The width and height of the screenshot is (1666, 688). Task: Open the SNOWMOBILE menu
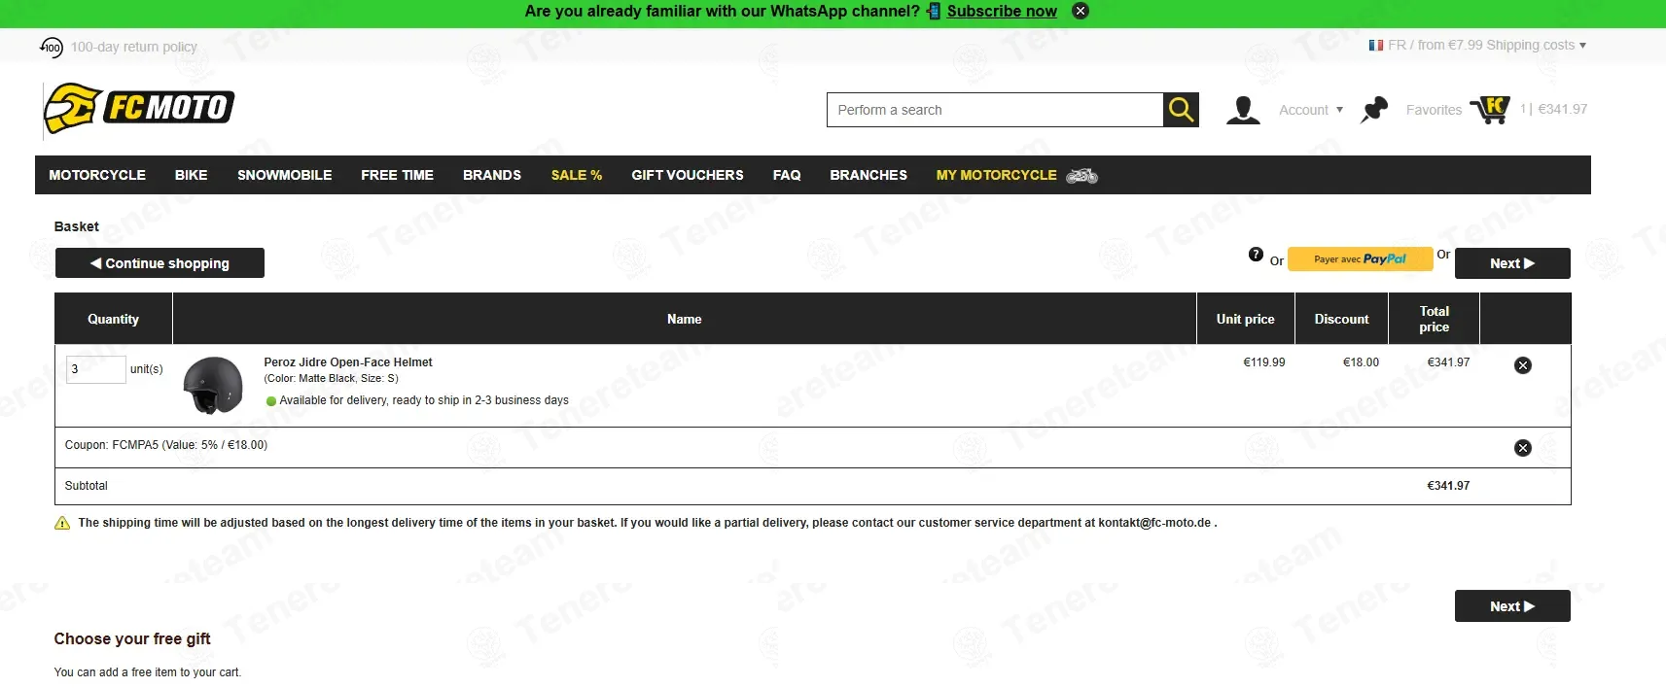pyautogui.click(x=284, y=175)
